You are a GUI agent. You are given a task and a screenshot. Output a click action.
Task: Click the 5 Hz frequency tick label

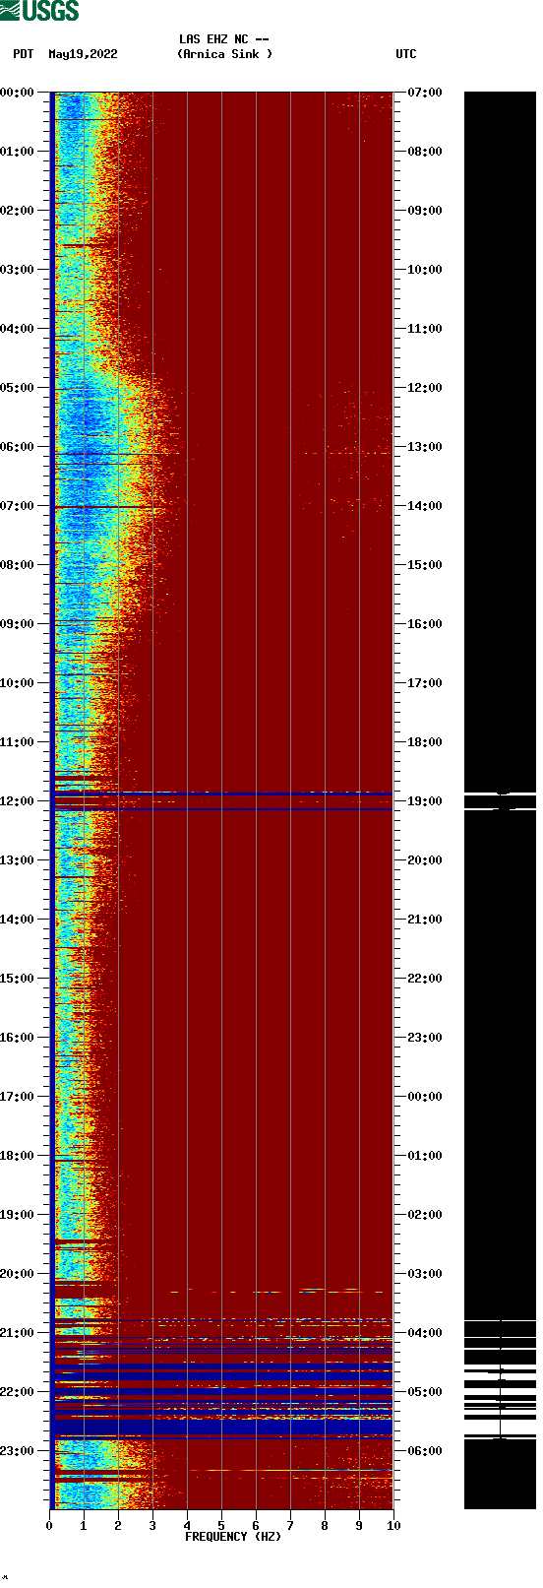click(x=221, y=1526)
